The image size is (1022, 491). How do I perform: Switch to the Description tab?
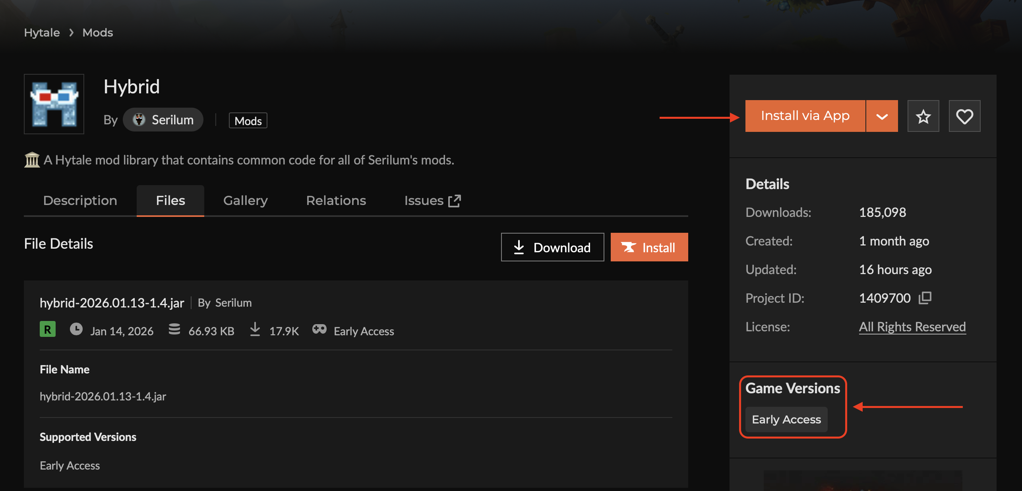click(x=80, y=201)
